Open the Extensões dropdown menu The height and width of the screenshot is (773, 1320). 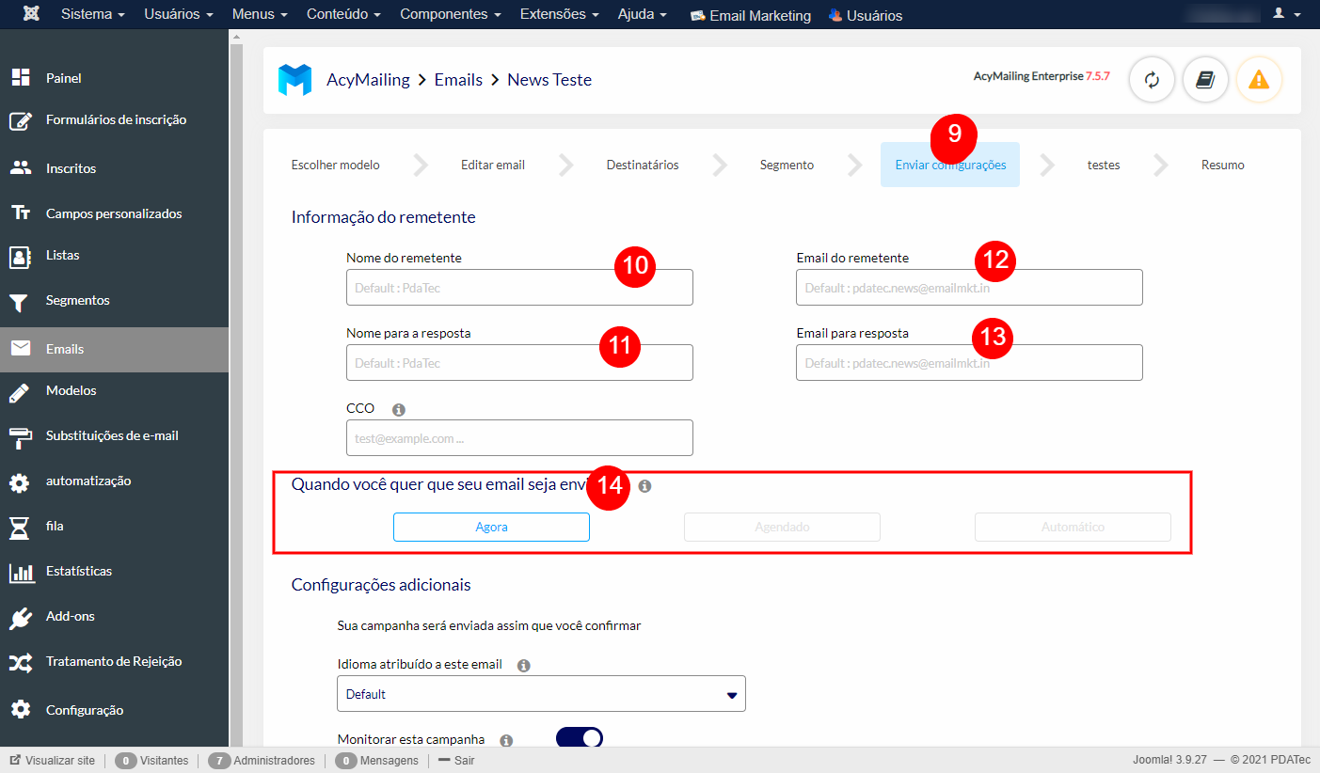[x=559, y=14]
